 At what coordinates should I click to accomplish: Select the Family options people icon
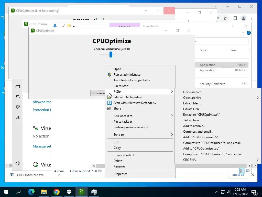(18, 117)
